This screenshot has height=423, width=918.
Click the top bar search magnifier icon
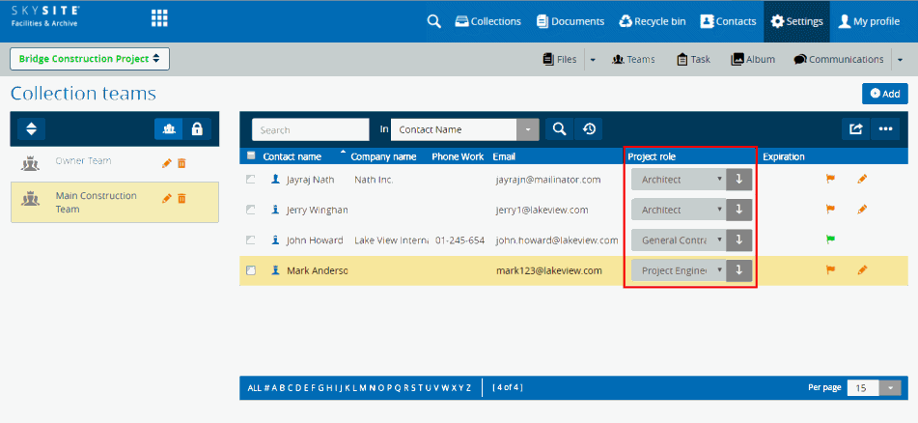[433, 21]
